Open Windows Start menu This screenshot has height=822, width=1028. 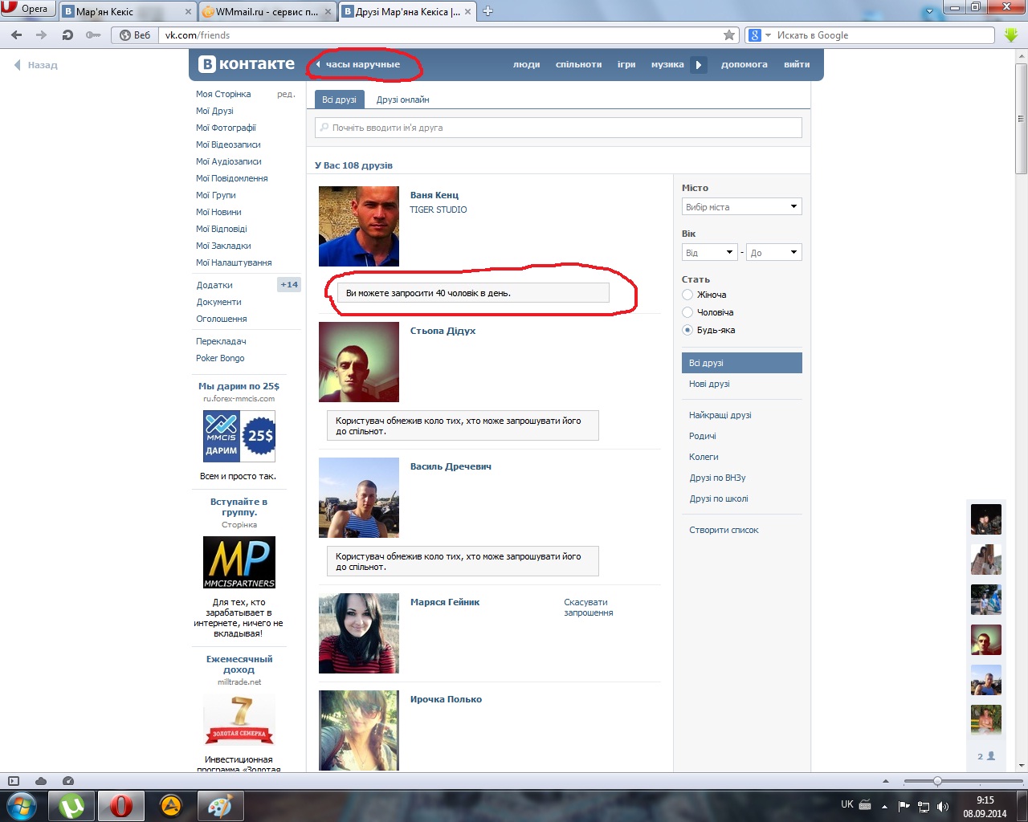click(x=22, y=805)
